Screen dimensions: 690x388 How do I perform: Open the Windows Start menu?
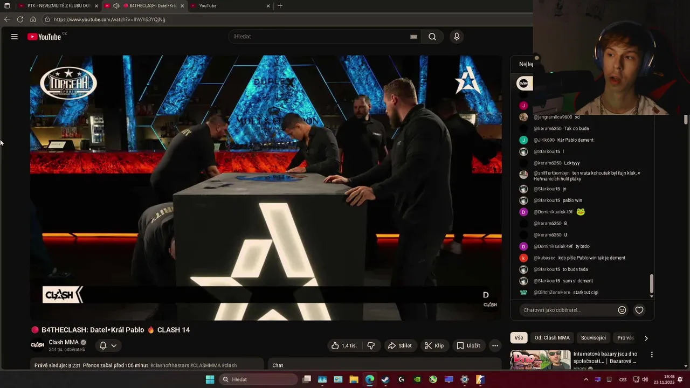coord(210,379)
